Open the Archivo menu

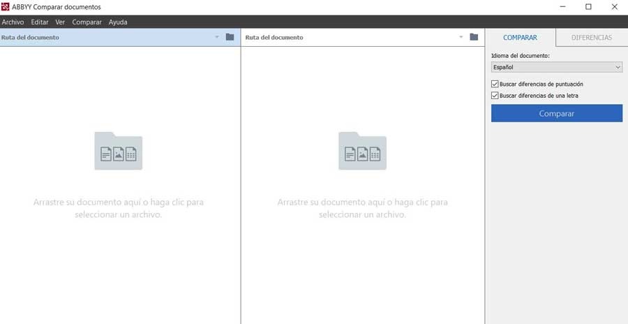point(13,22)
